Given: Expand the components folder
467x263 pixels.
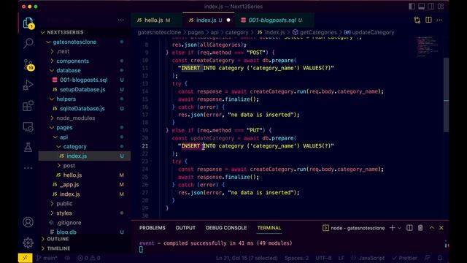Looking at the screenshot, I should [85, 61].
